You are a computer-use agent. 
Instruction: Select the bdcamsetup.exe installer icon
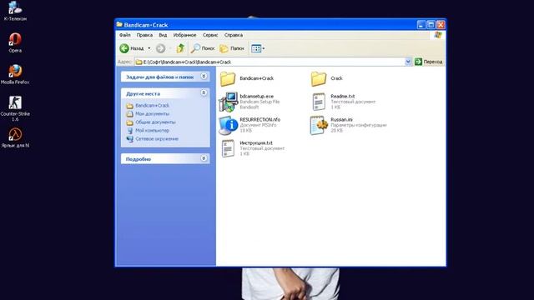(x=228, y=102)
